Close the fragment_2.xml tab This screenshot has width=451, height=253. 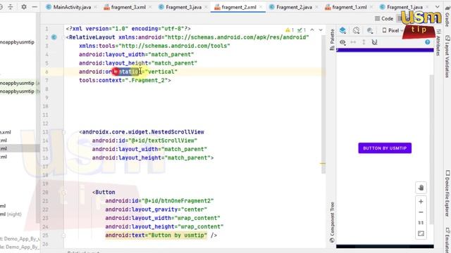pyautogui.click(x=261, y=7)
